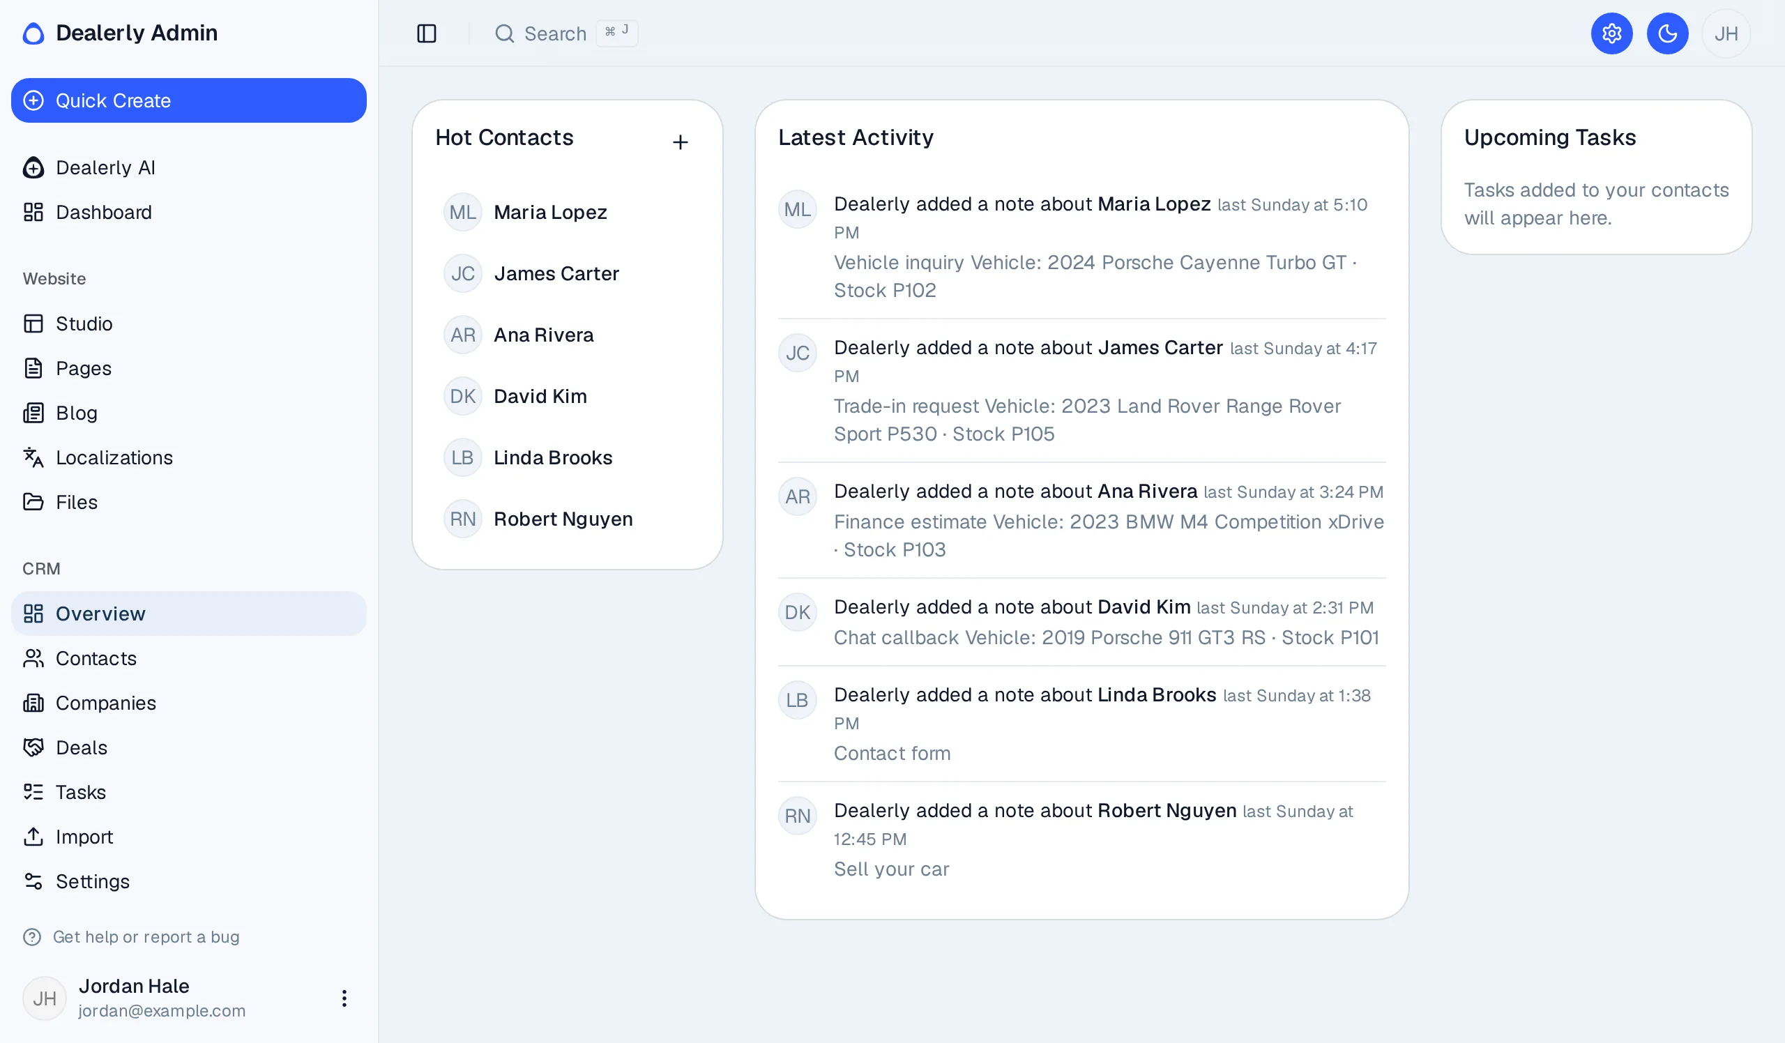The width and height of the screenshot is (1785, 1043).
Task: Open David Kim link in Latest Activity
Action: 1144,607
